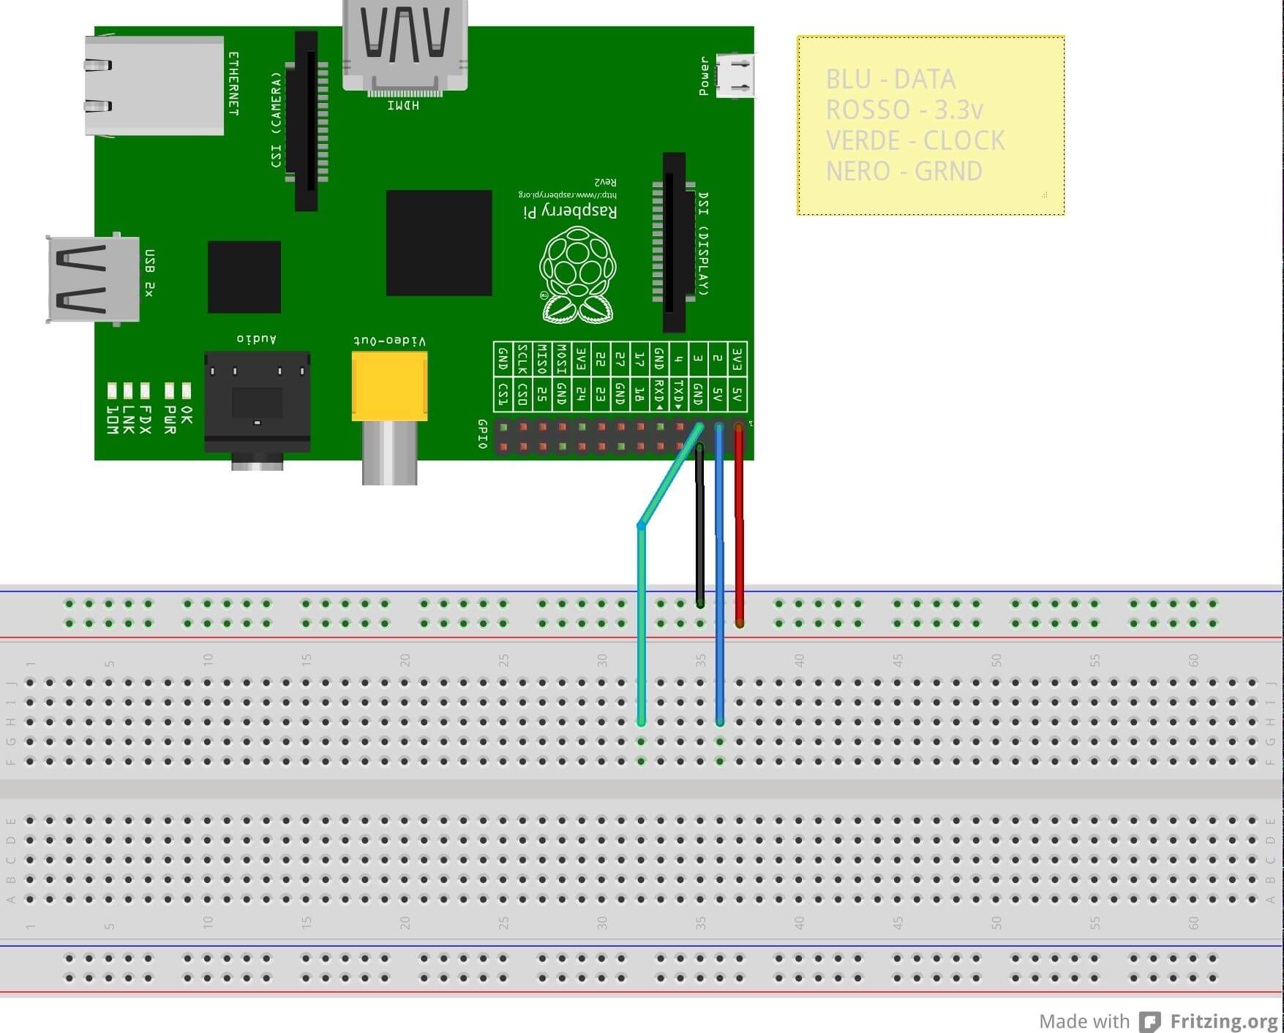
Task: Click the CSI camera connector
Action: 306,121
